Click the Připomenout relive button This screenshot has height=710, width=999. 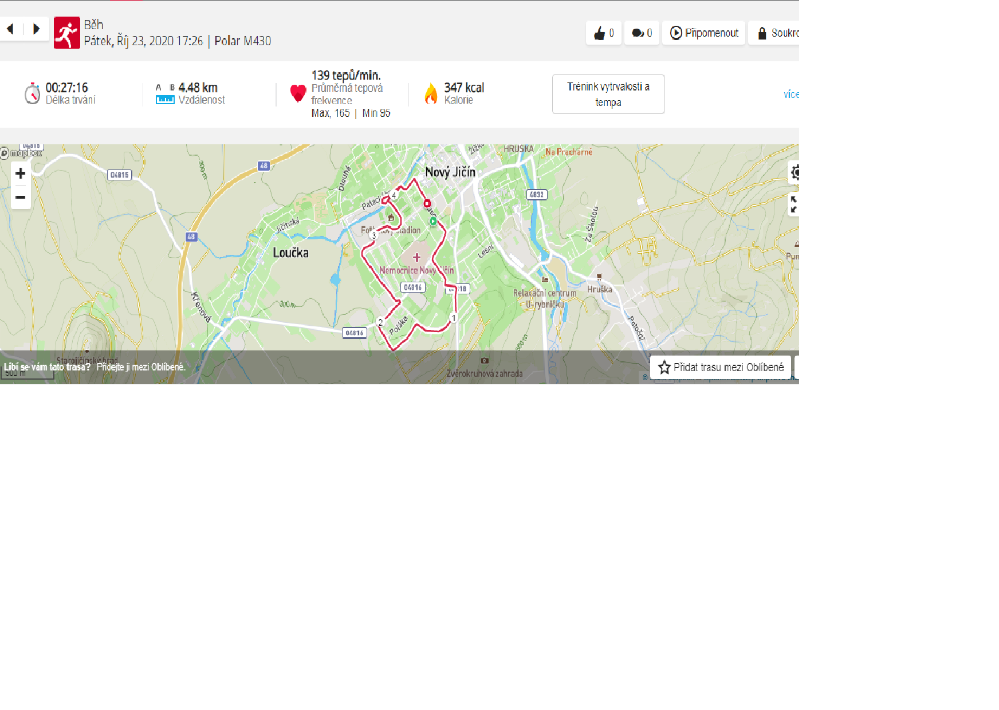click(704, 33)
